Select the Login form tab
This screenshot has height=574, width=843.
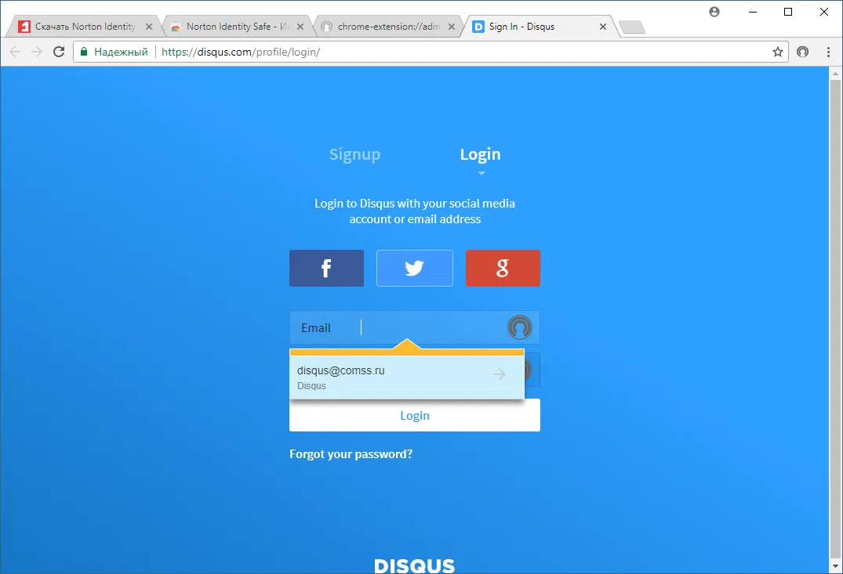pos(480,154)
